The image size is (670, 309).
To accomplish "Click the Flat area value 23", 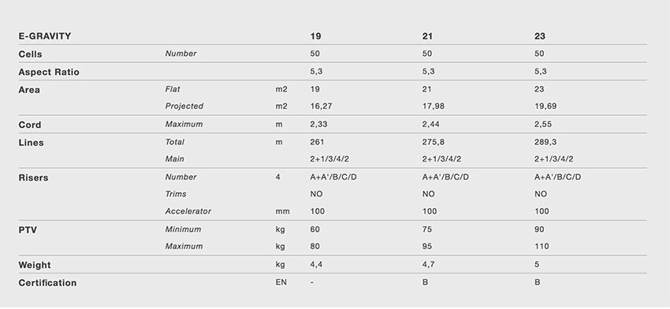I will (539, 89).
